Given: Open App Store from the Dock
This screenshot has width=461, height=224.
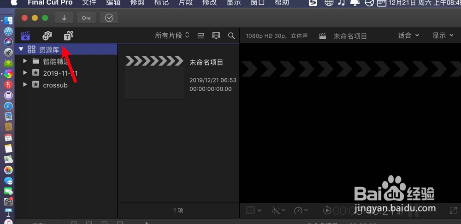Looking at the screenshot, I should (x=8, y=31).
